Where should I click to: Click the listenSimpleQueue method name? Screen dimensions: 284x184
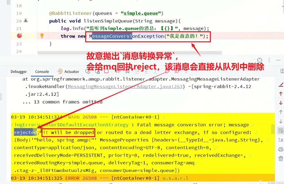[108, 21]
